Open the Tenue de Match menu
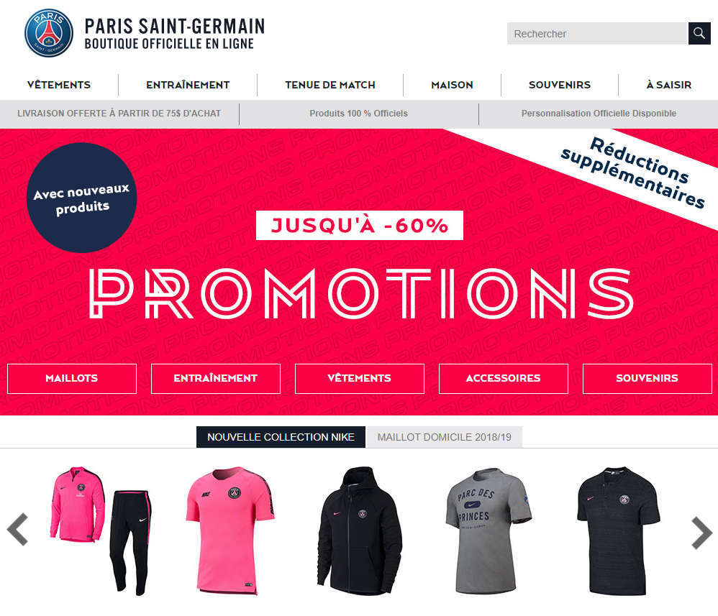 330,85
